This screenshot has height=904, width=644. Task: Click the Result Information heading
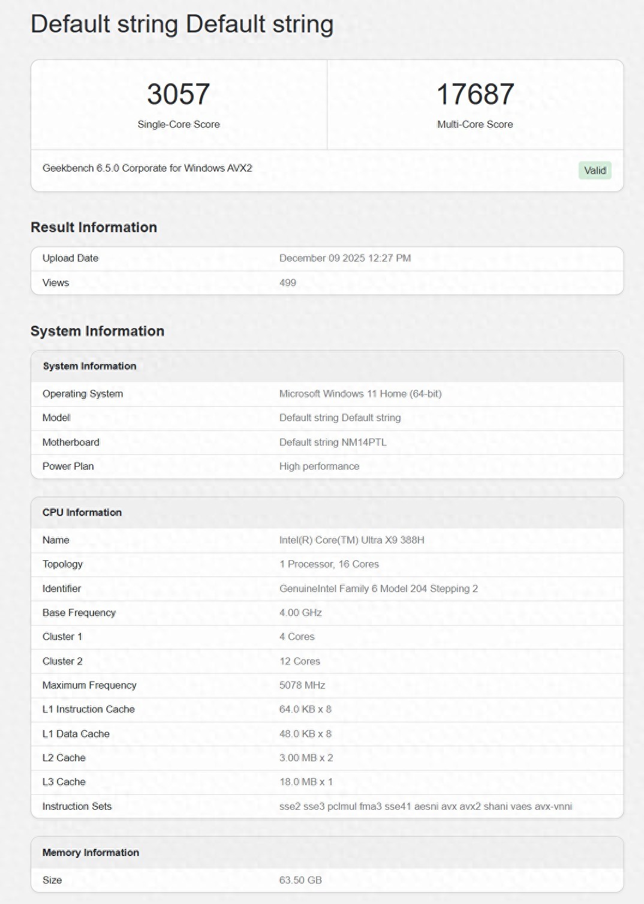pos(94,227)
